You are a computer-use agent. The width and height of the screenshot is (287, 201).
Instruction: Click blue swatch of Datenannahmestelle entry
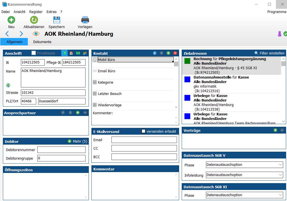tap(187, 79)
